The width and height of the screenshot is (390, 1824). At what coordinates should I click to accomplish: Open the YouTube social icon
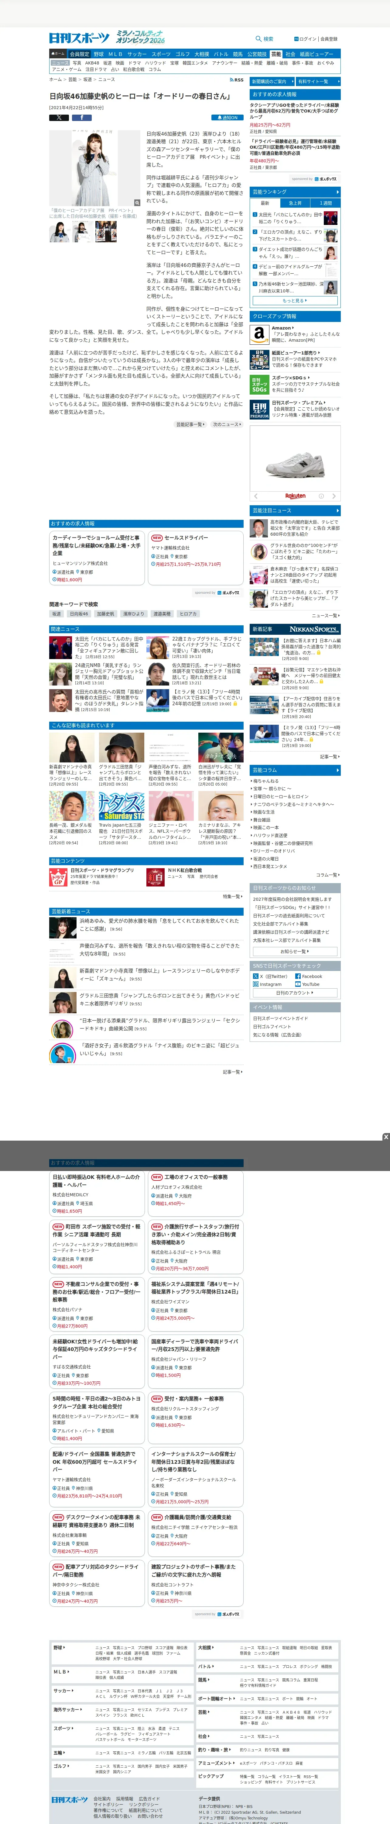(x=298, y=984)
